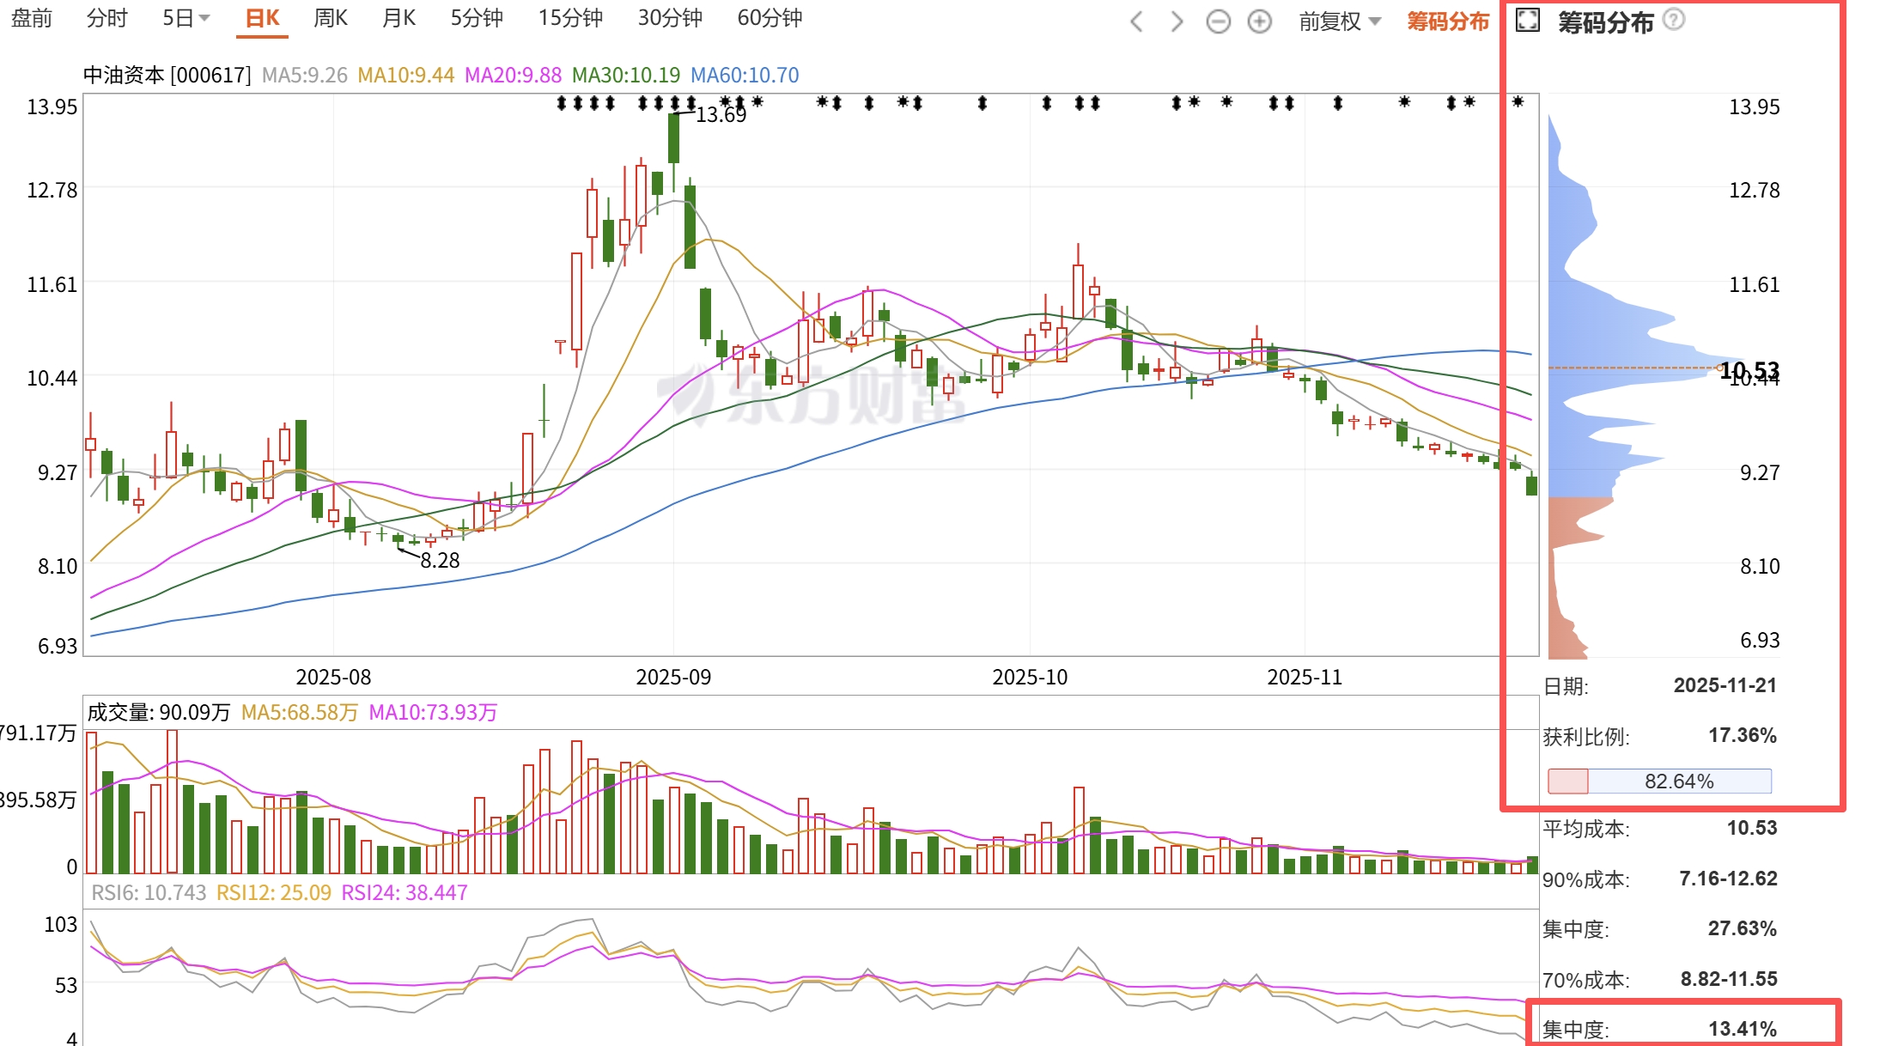Click the 13.69 peak price candle label

721,115
